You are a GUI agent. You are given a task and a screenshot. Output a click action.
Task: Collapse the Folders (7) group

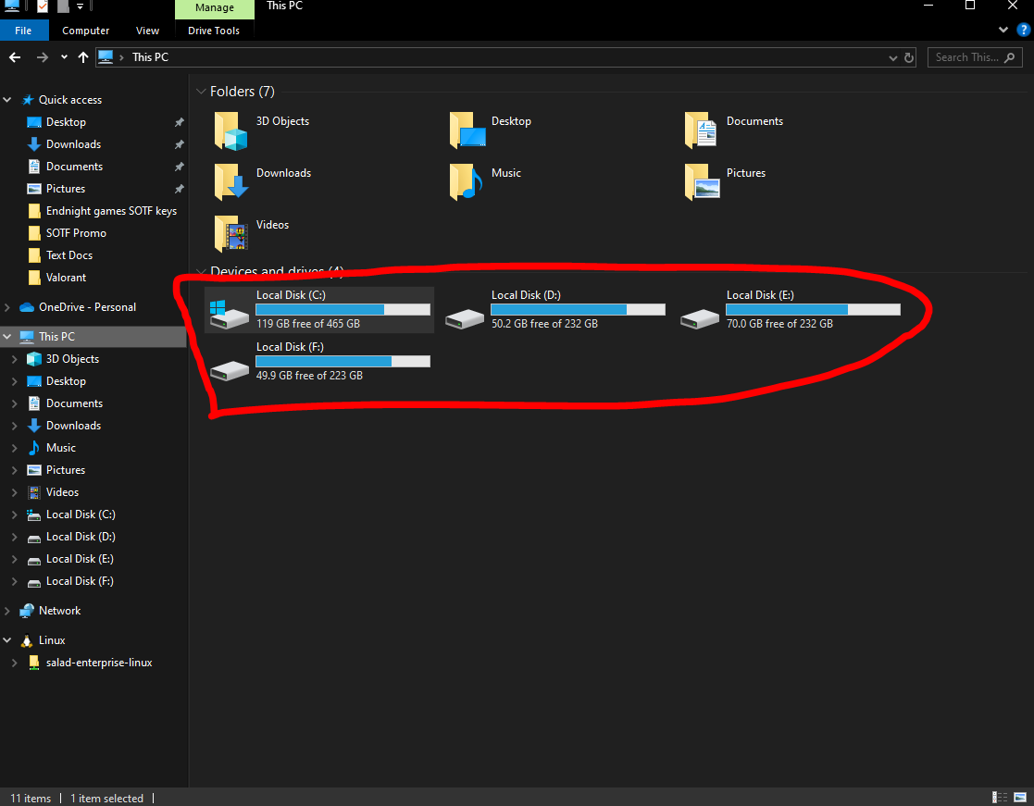pyautogui.click(x=201, y=92)
